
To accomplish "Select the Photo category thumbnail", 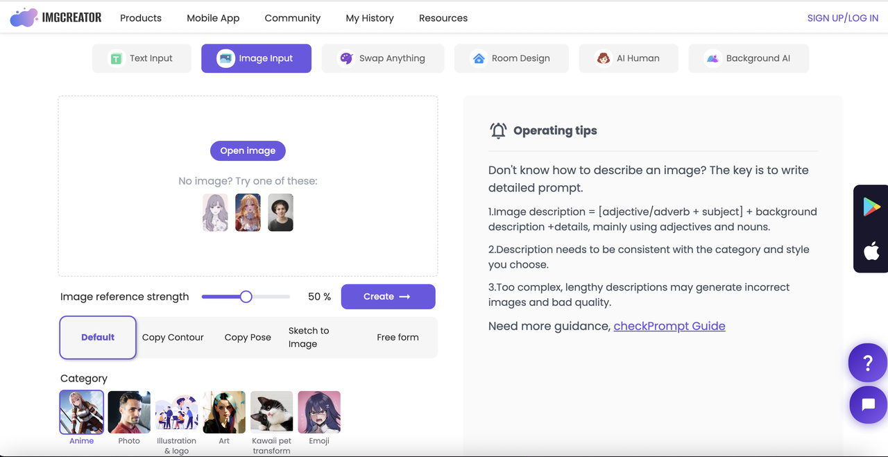I will pos(129,412).
